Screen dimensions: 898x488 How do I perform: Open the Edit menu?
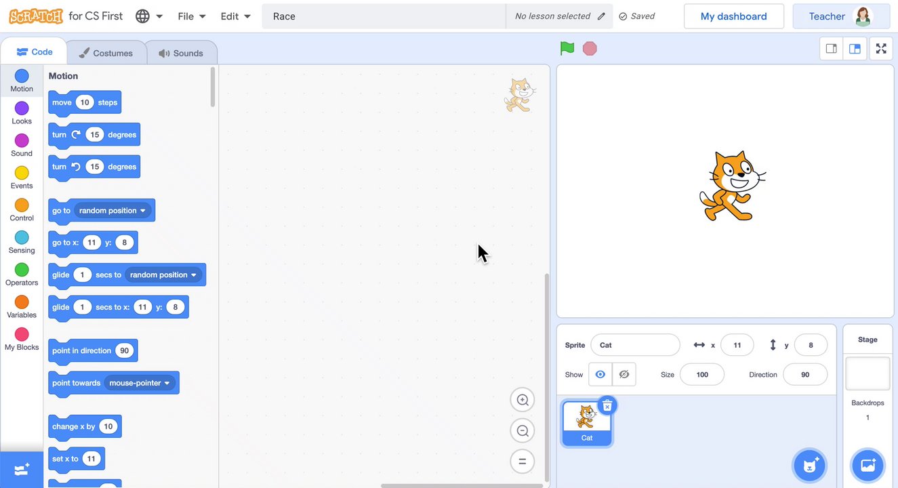235,16
